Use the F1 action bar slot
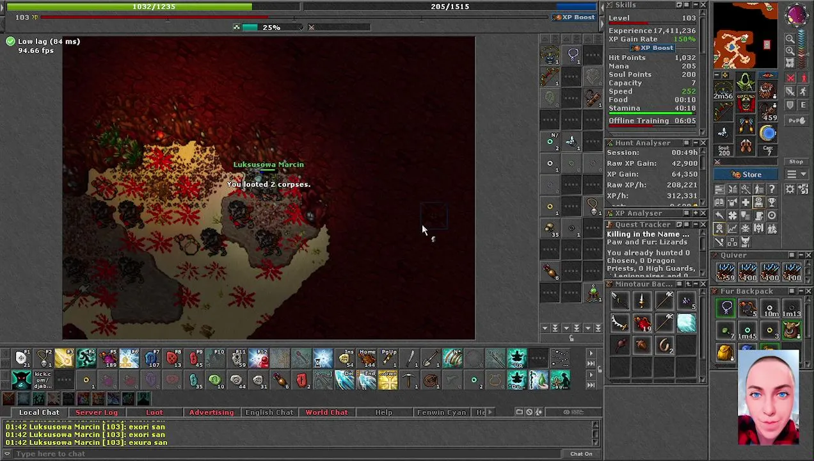 point(21,358)
